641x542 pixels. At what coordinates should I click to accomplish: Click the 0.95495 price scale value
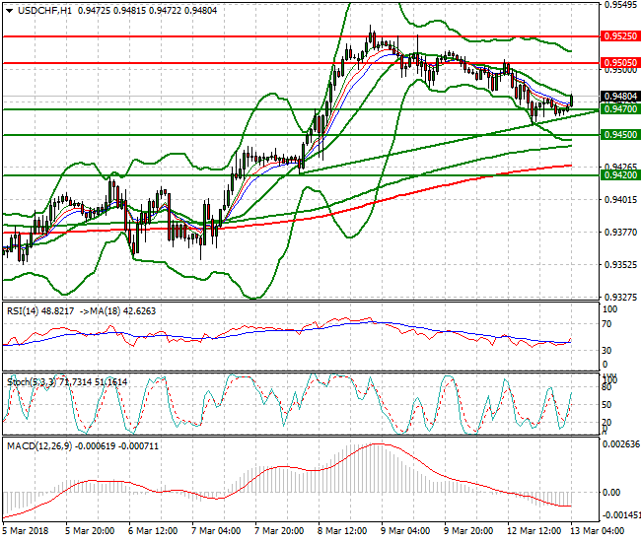621,5
